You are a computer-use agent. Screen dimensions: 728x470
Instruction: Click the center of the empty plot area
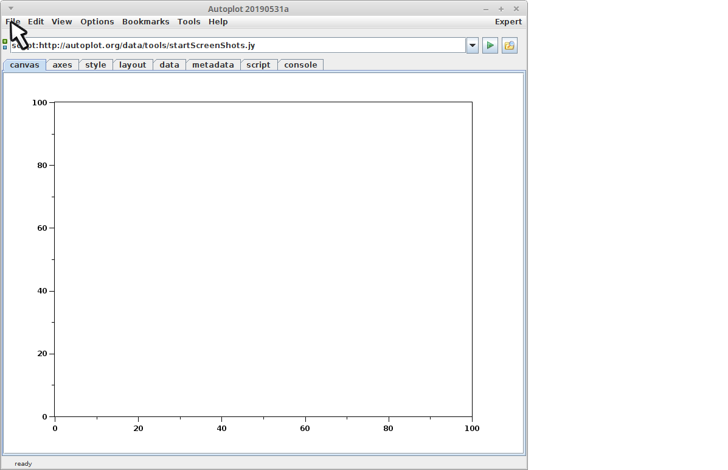tap(263, 259)
